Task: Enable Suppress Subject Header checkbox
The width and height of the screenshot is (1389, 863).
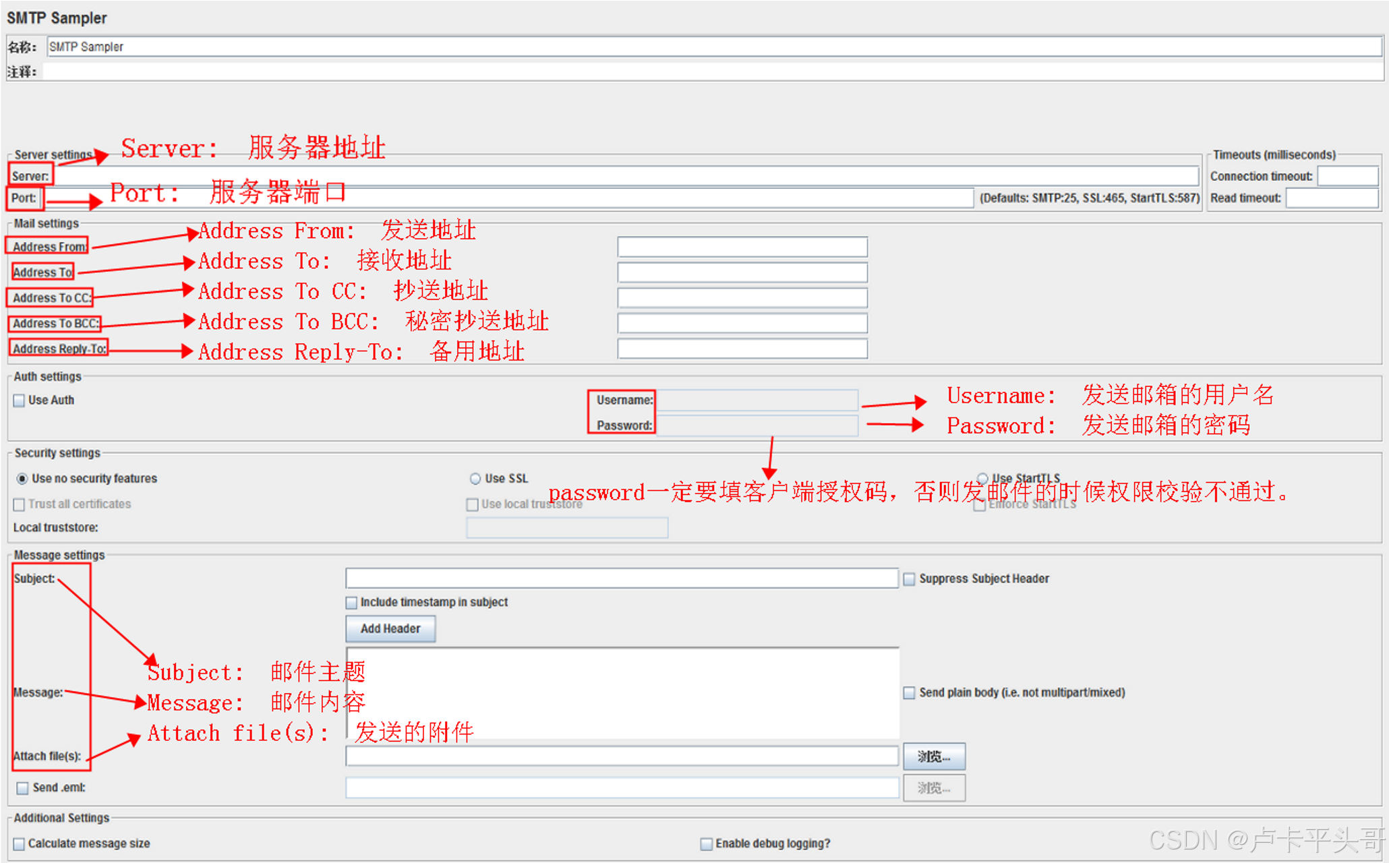Action: coord(909,579)
